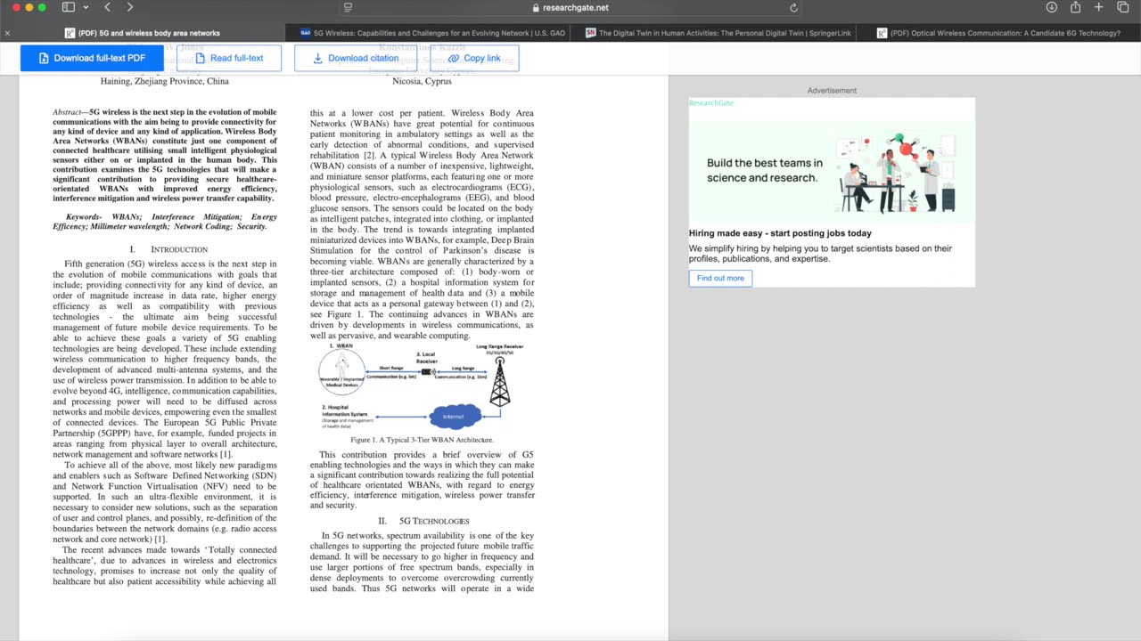Close the 5G wireless body area networks tab
Screen dimensions: 1141x641
coord(7,33)
